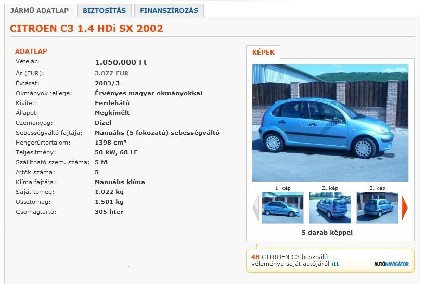This screenshot has width=426, height=284.
Task: Select the KÉPEK tab
Action: tap(263, 52)
